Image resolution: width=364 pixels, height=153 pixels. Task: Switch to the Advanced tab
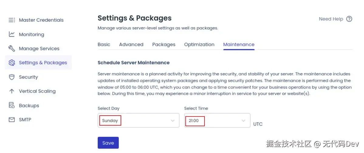(x=131, y=44)
